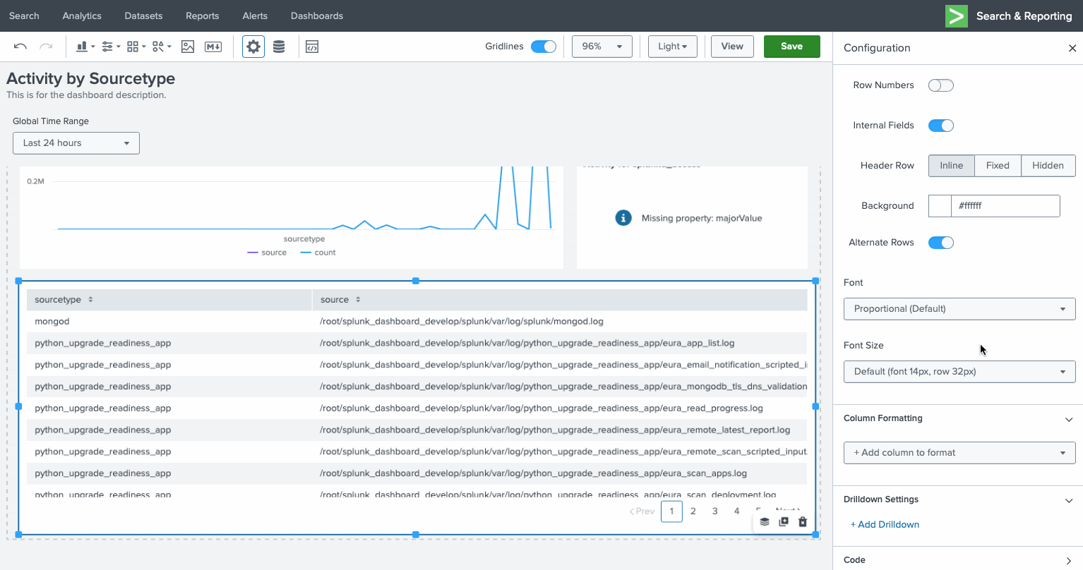This screenshot has height=570, width=1083.
Task: Open the source code editor icon
Action: [312, 47]
